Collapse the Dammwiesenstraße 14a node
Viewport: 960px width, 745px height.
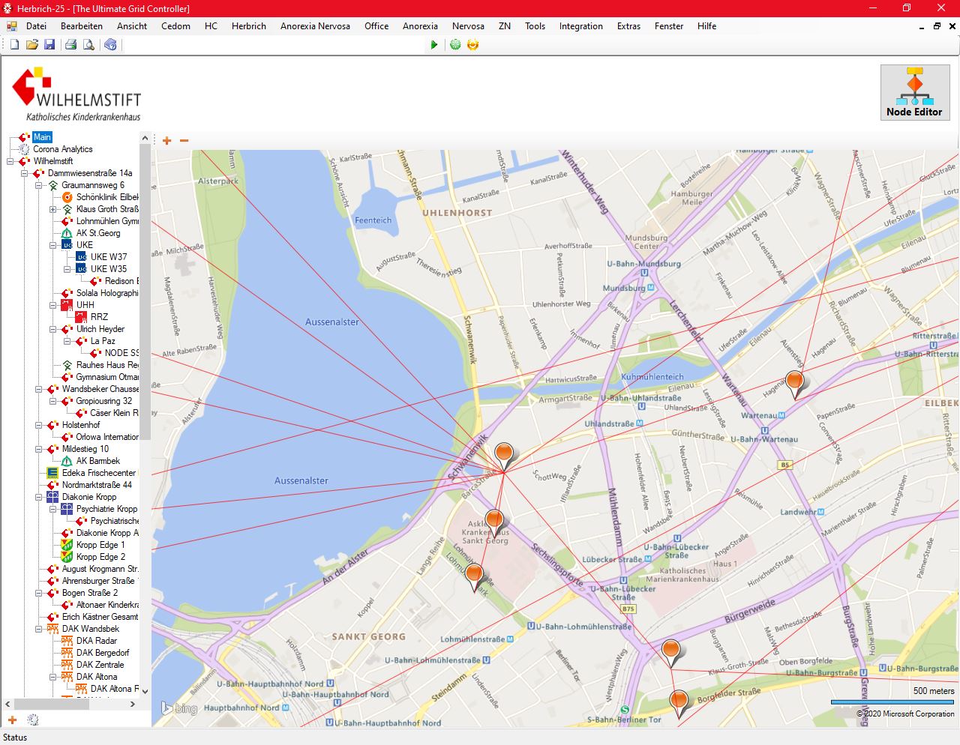24,173
